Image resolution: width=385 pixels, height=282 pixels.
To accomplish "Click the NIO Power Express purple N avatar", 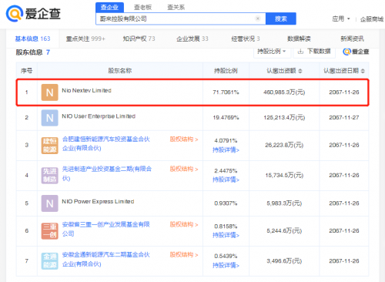I will coord(49,203).
